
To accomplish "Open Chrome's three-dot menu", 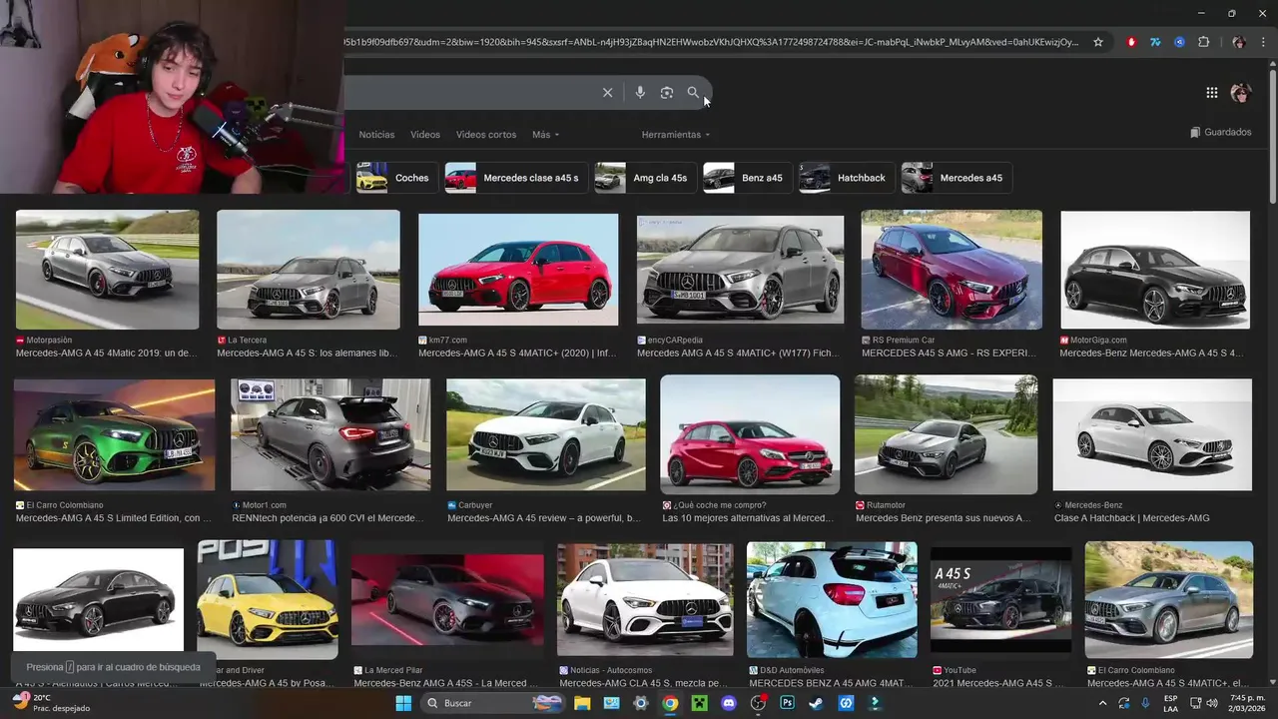I will click(x=1262, y=42).
